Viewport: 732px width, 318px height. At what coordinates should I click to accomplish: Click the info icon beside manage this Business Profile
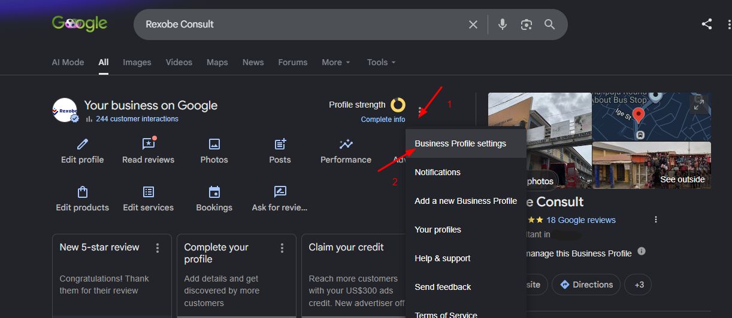pos(642,251)
